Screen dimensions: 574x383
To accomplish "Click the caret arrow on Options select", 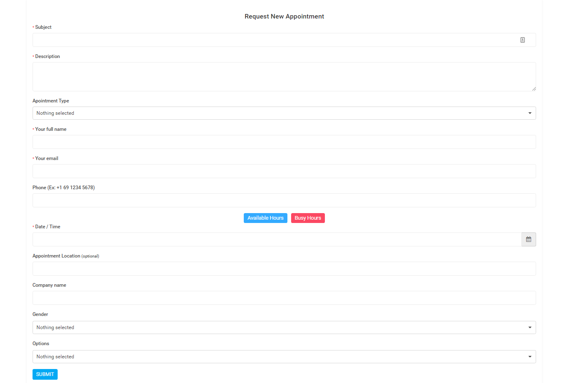I will point(530,357).
